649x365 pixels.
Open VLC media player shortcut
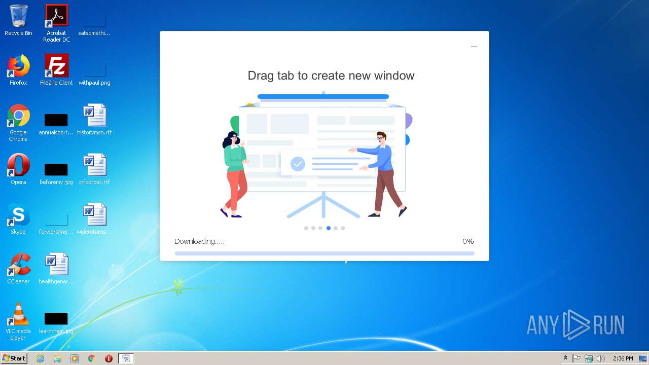pos(18,321)
